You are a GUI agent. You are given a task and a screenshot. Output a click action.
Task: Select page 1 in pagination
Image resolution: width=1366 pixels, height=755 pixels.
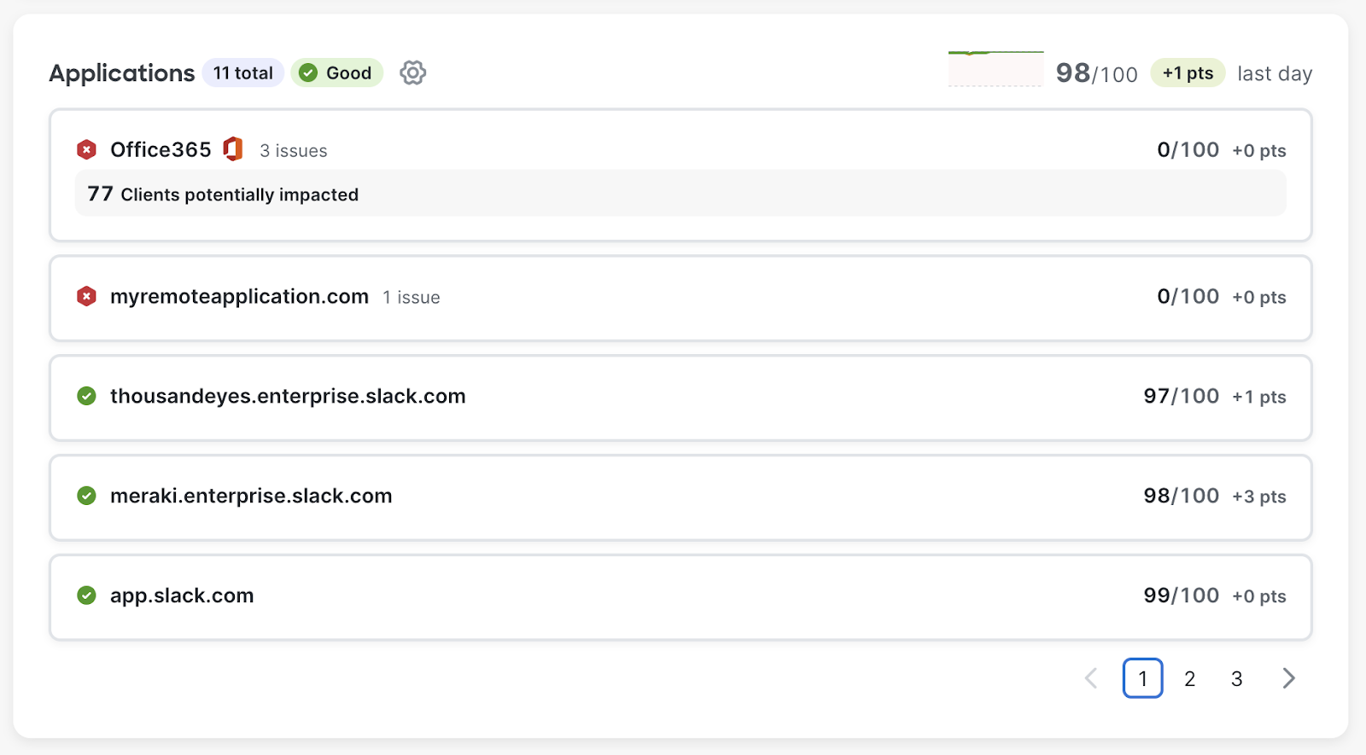1143,678
